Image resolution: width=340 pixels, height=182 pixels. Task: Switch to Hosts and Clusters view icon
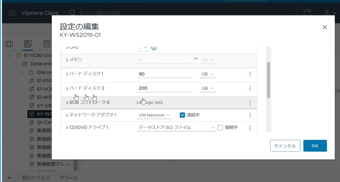[9, 44]
